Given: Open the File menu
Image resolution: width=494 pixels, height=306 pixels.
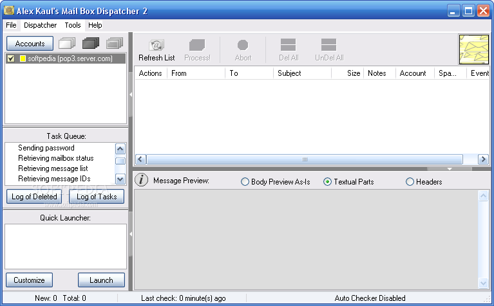Looking at the screenshot, I should coord(11,25).
